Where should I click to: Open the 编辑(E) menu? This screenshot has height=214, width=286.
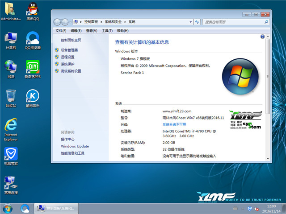coord(76,31)
